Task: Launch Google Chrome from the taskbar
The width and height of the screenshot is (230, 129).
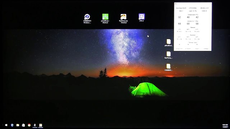Action: pos(29,125)
